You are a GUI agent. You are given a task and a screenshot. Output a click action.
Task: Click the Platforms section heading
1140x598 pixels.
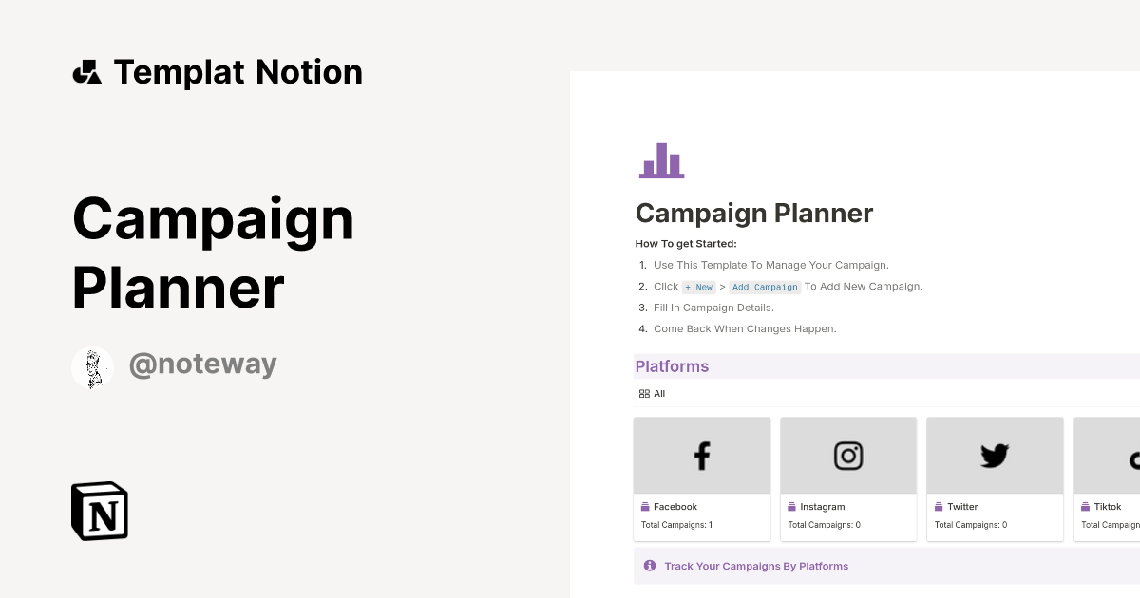click(672, 366)
